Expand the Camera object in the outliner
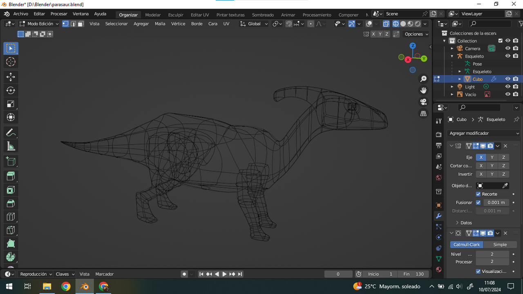This screenshot has height=294, width=523. pyautogui.click(x=451, y=48)
